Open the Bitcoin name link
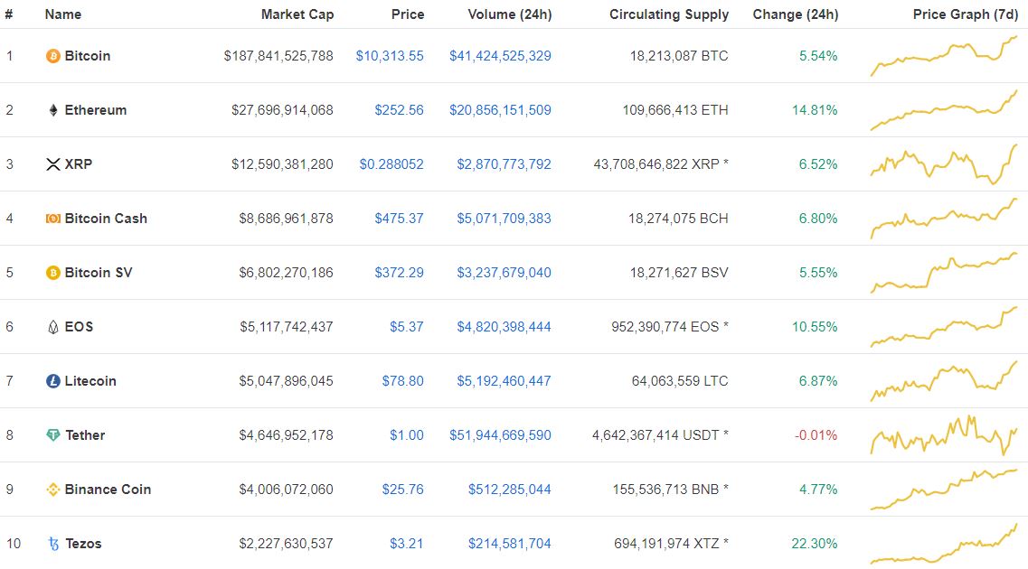Screen dimensions: 1028x569 (87, 56)
